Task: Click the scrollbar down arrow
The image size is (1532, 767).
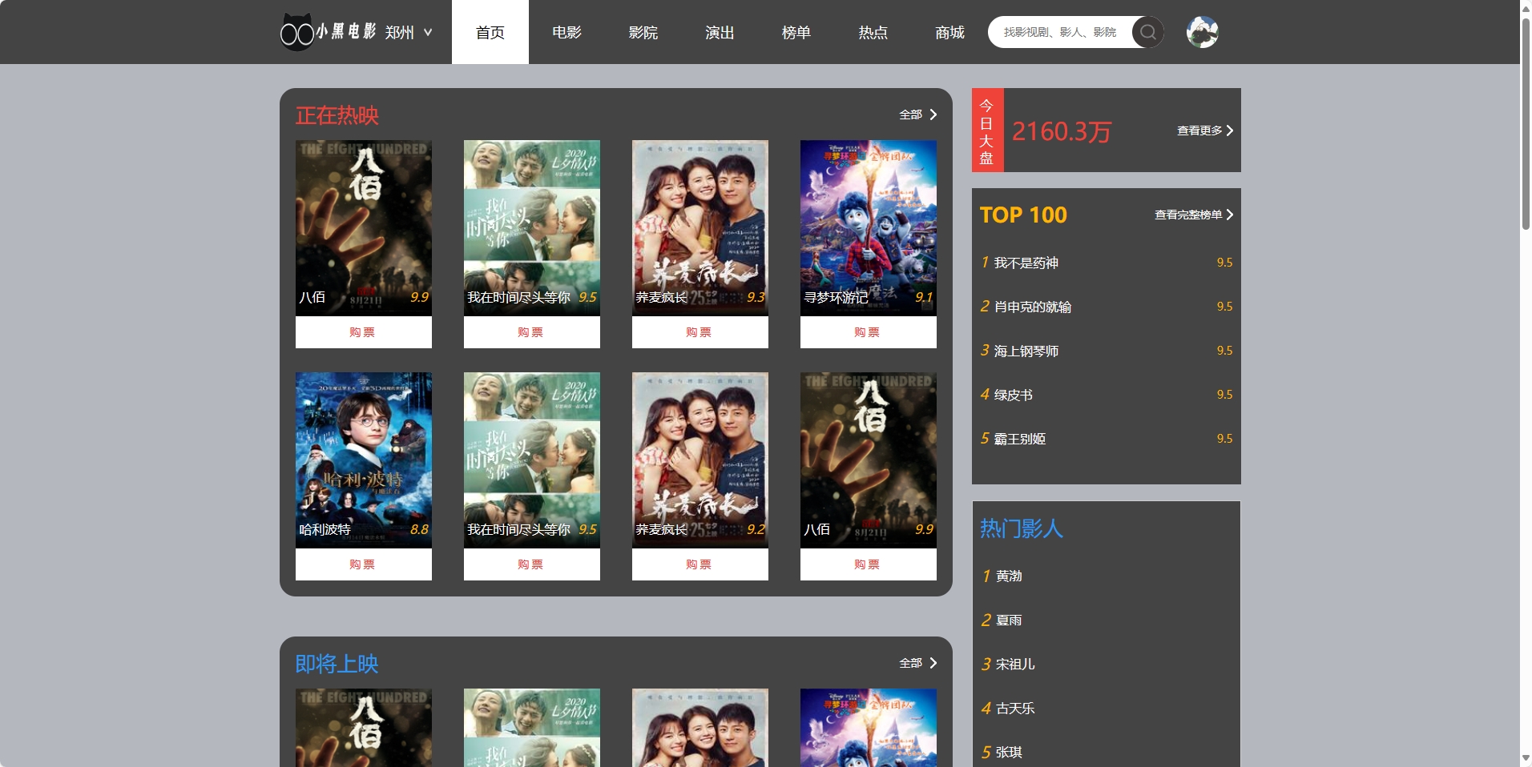Action: point(1526,758)
